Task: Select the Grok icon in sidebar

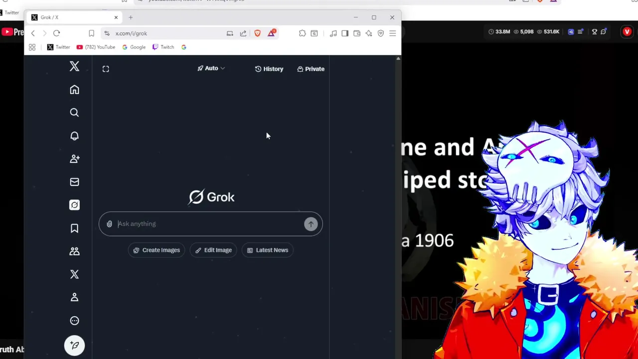Action: click(x=74, y=205)
